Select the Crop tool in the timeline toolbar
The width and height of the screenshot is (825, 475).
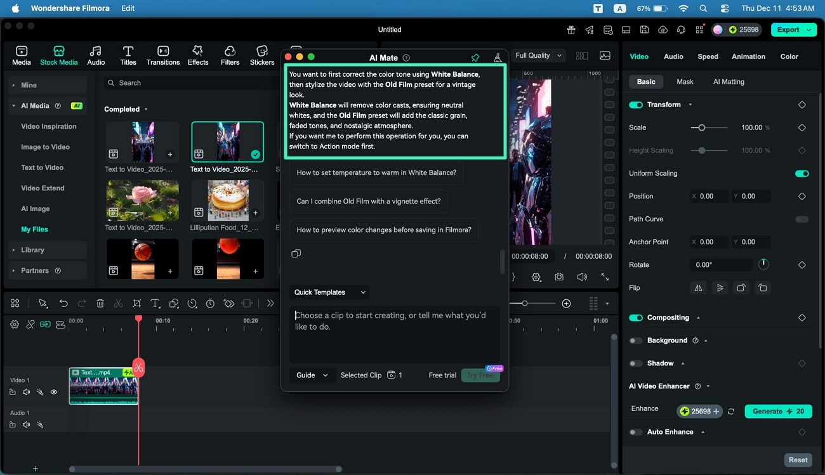click(x=137, y=303)
